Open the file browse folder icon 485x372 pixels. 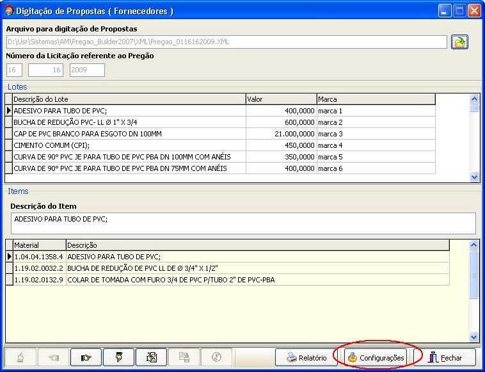coord(459,42)
